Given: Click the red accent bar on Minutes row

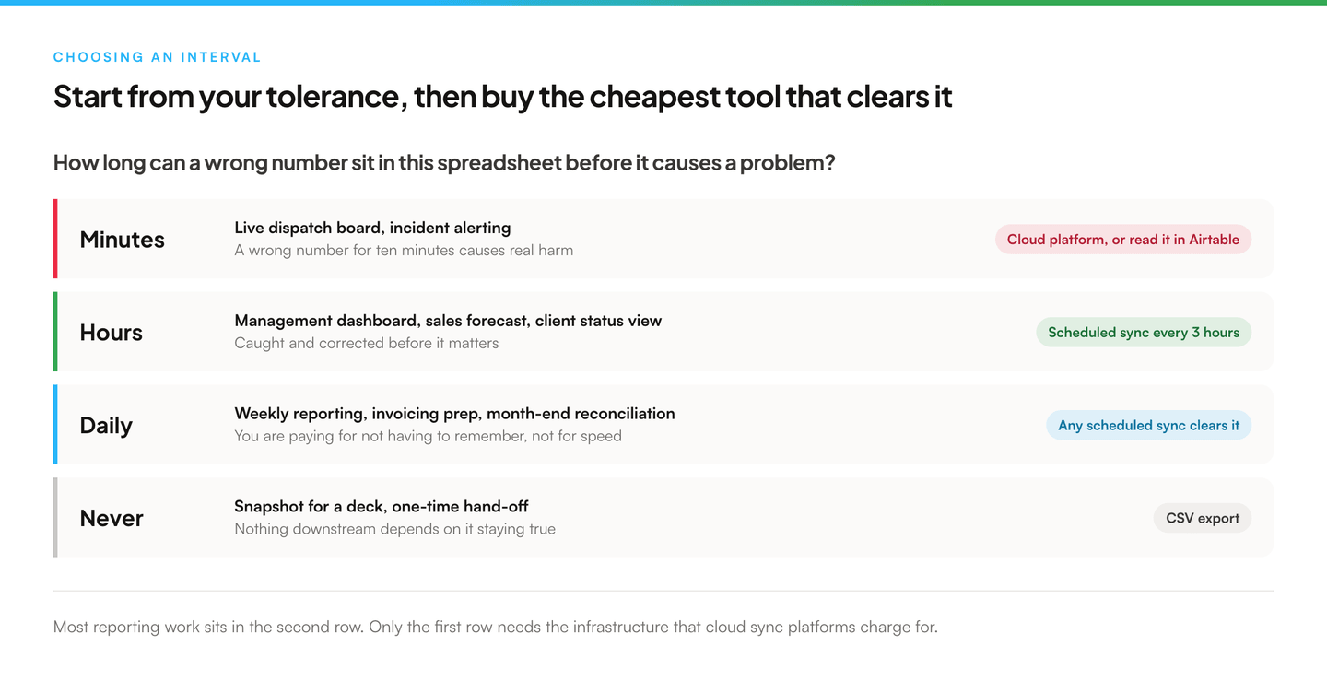Looking at the screenshot, I should point(55,239).
